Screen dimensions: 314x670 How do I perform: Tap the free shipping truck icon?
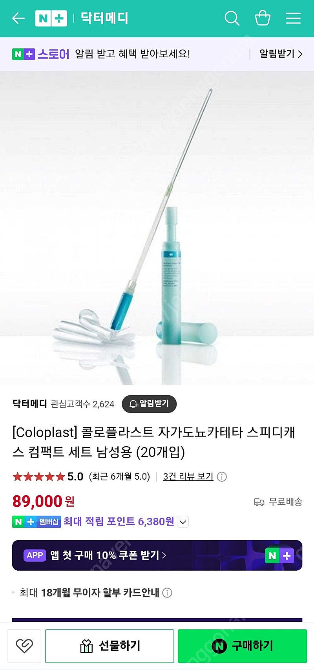click(259, 502)
